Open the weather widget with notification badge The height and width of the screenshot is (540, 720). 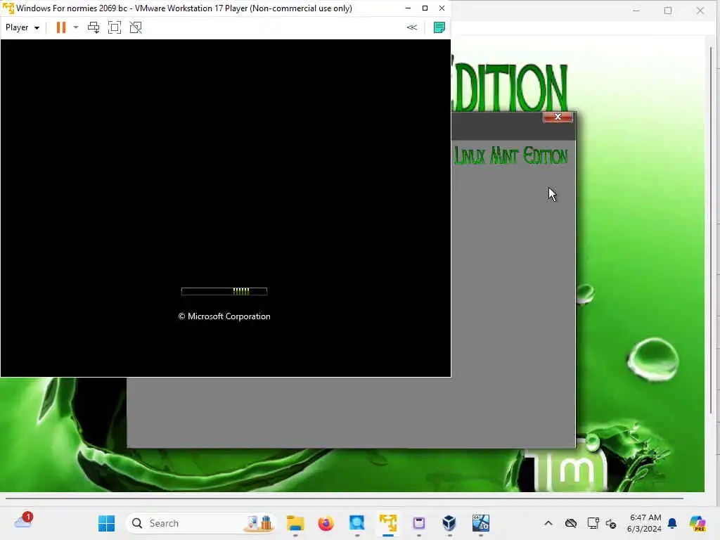[23, 521]
